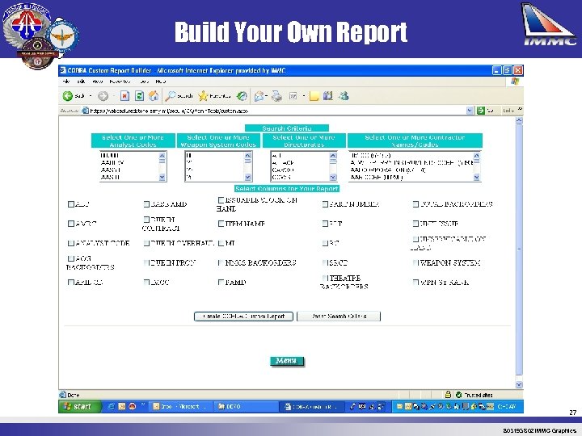Open Favorites star toolbar button
The image size is (582, 436).
tap(214, 96)
